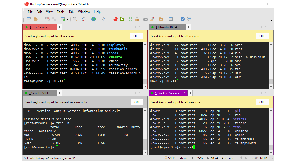Add new tab beside Test Server

click(59, 27)
